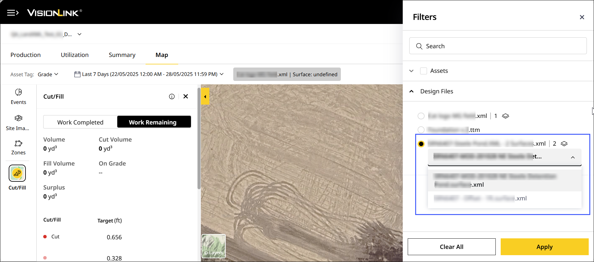This screenshot has height=262, width=594.
Task: Collapse the Design Files section
Action: [x=411, y=91]
